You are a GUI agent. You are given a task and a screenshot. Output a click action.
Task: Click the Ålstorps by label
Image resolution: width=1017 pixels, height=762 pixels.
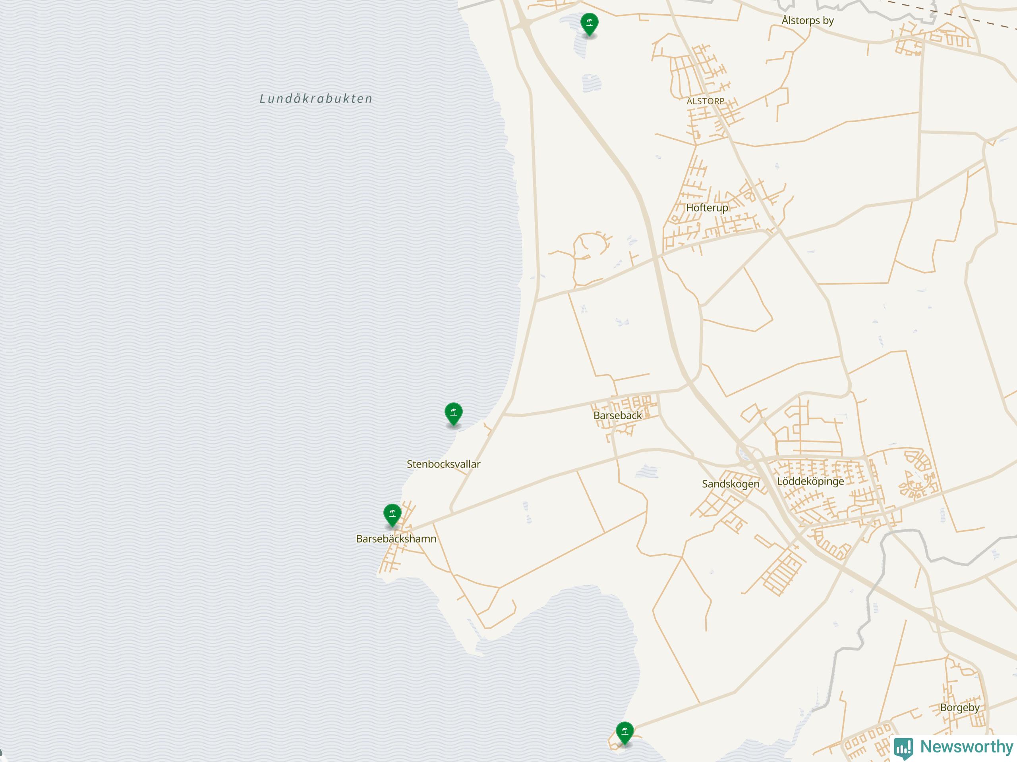[807, 21]
